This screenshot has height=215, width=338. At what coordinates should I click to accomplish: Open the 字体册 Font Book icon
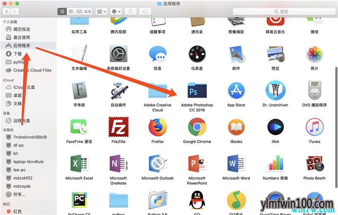[x=79, y=90]
